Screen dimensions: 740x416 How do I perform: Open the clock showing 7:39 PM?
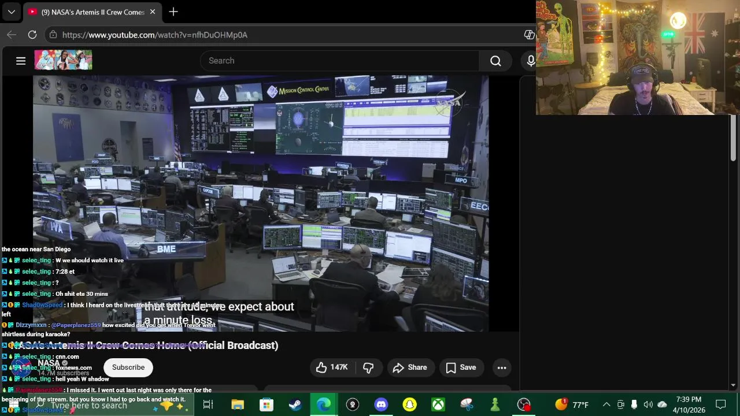pos(689,404)
